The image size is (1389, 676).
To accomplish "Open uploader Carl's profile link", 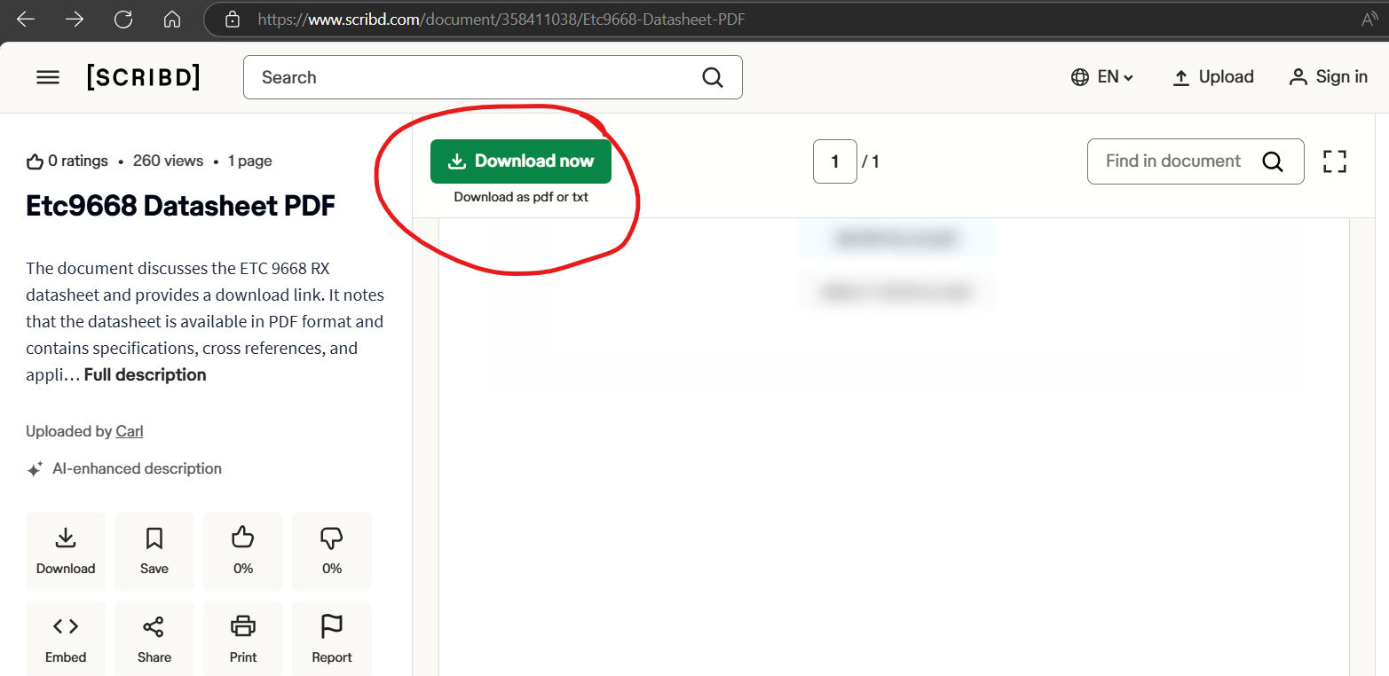I will (130, 431).
